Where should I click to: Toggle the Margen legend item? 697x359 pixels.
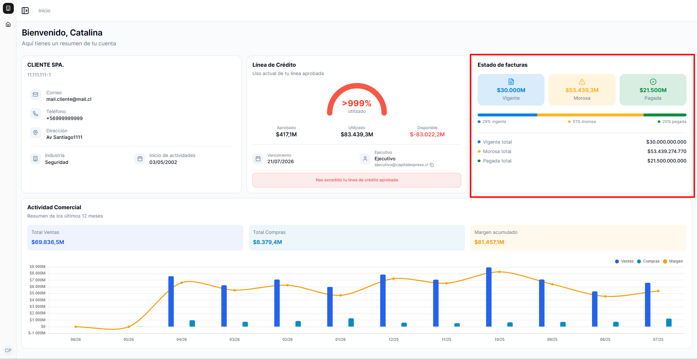point(673,261)
